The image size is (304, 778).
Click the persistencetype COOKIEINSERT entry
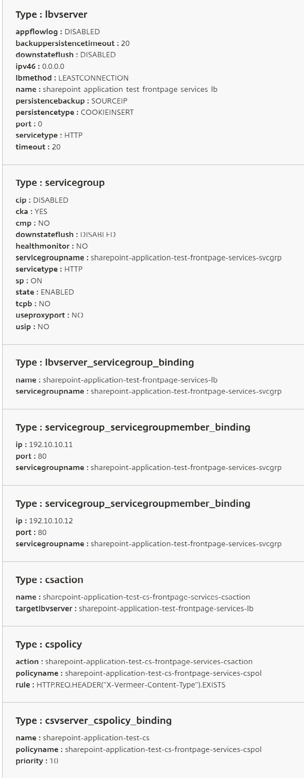[x=74, y=112]
